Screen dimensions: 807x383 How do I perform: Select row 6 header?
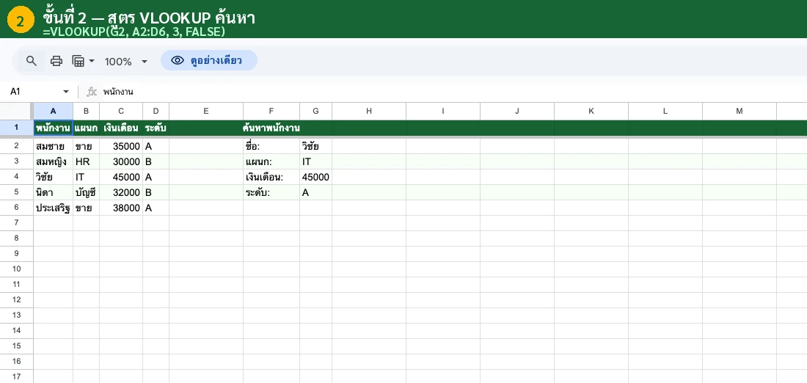pyautogui.click(x=16, y=208)
